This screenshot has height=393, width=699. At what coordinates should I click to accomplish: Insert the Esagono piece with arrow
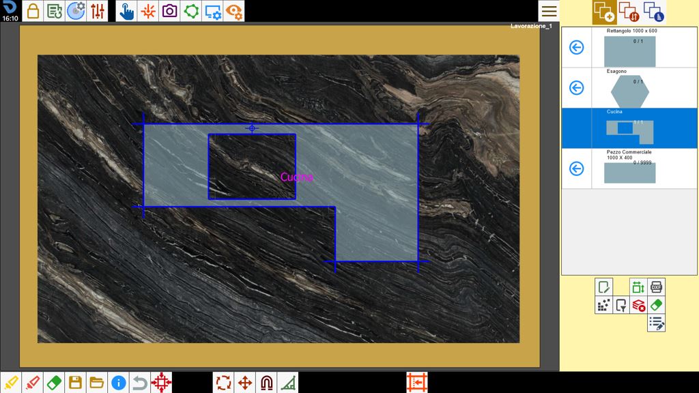[x=576, y=88]
